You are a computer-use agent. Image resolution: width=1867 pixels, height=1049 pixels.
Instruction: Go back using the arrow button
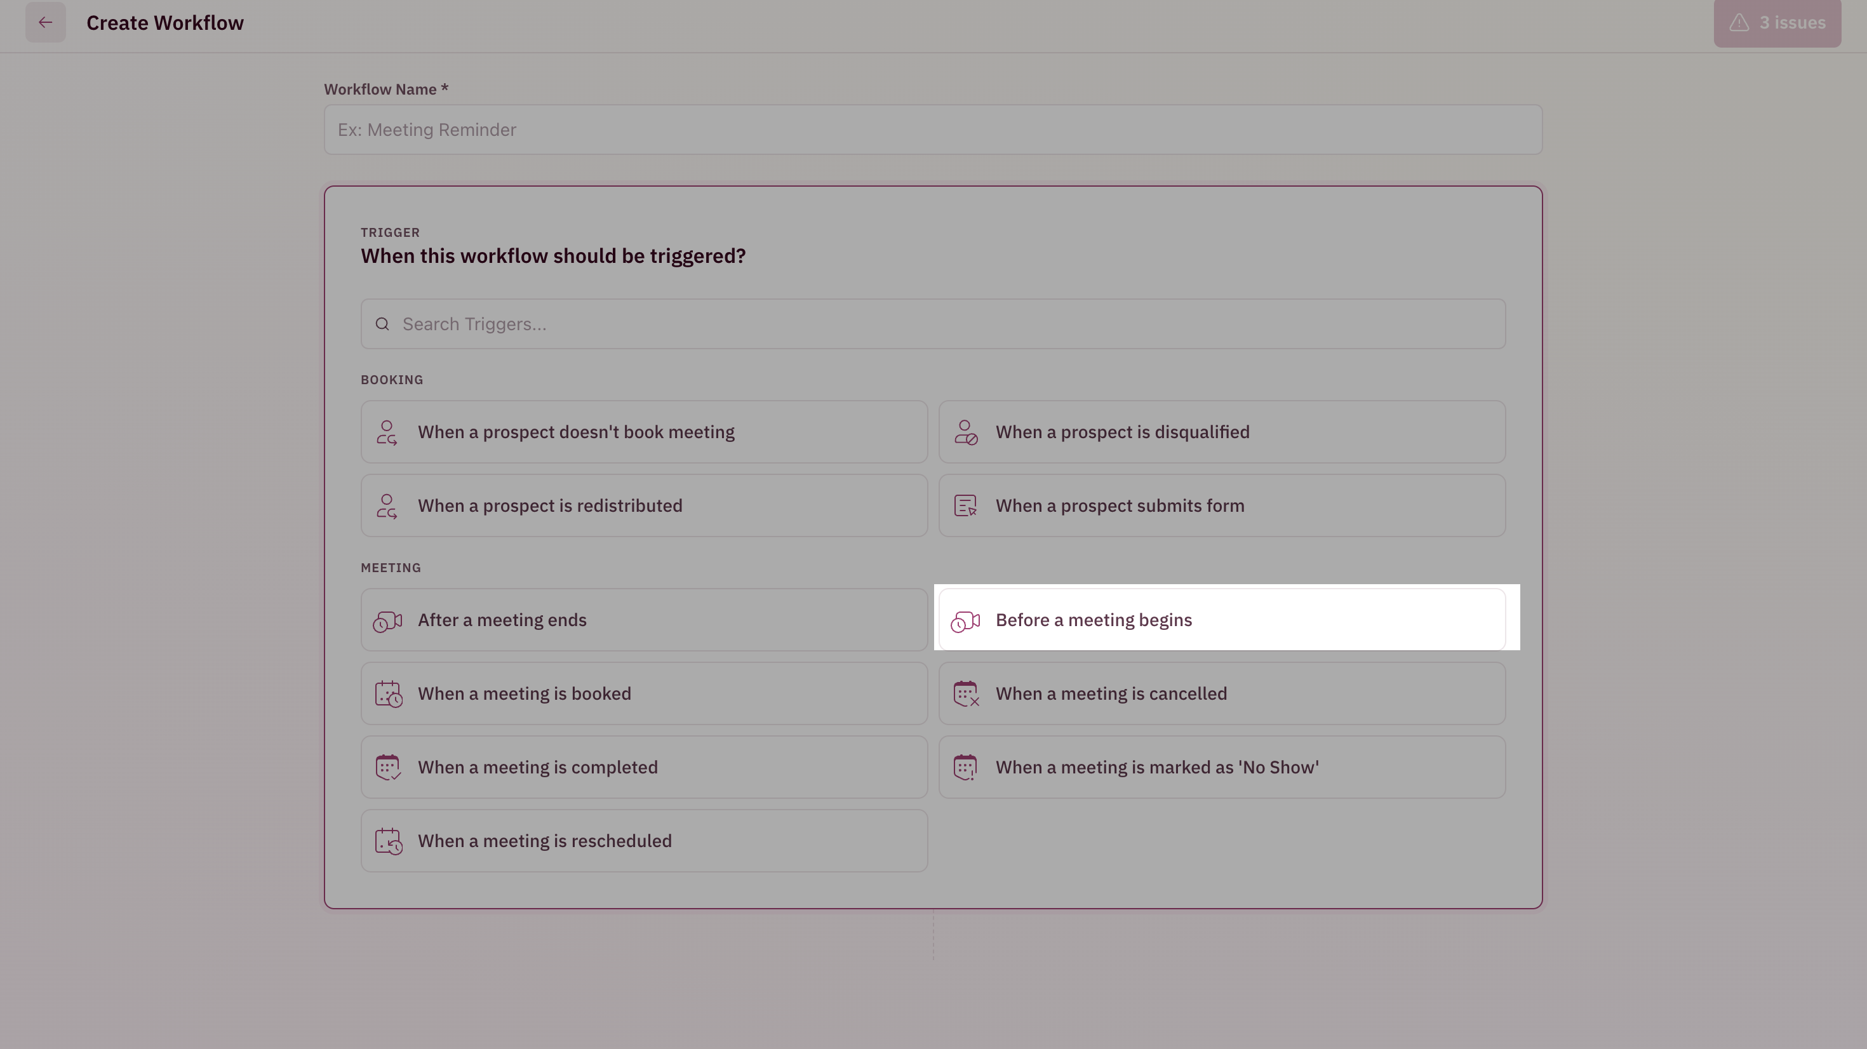pos(45,22)
